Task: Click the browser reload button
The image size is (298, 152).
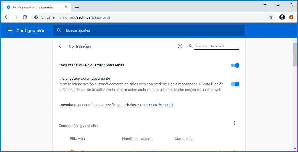Action: [25, 17]
